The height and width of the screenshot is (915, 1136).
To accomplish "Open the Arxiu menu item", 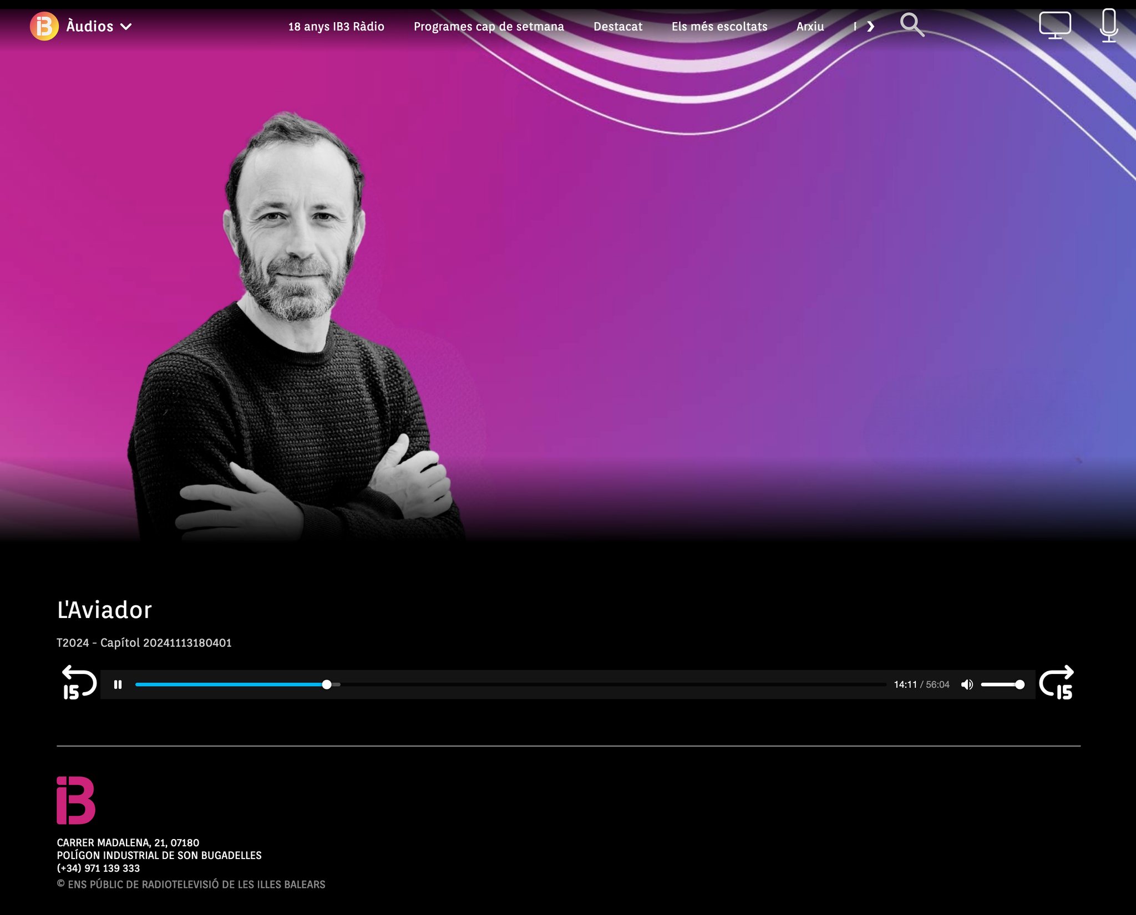I will (810, 27).
